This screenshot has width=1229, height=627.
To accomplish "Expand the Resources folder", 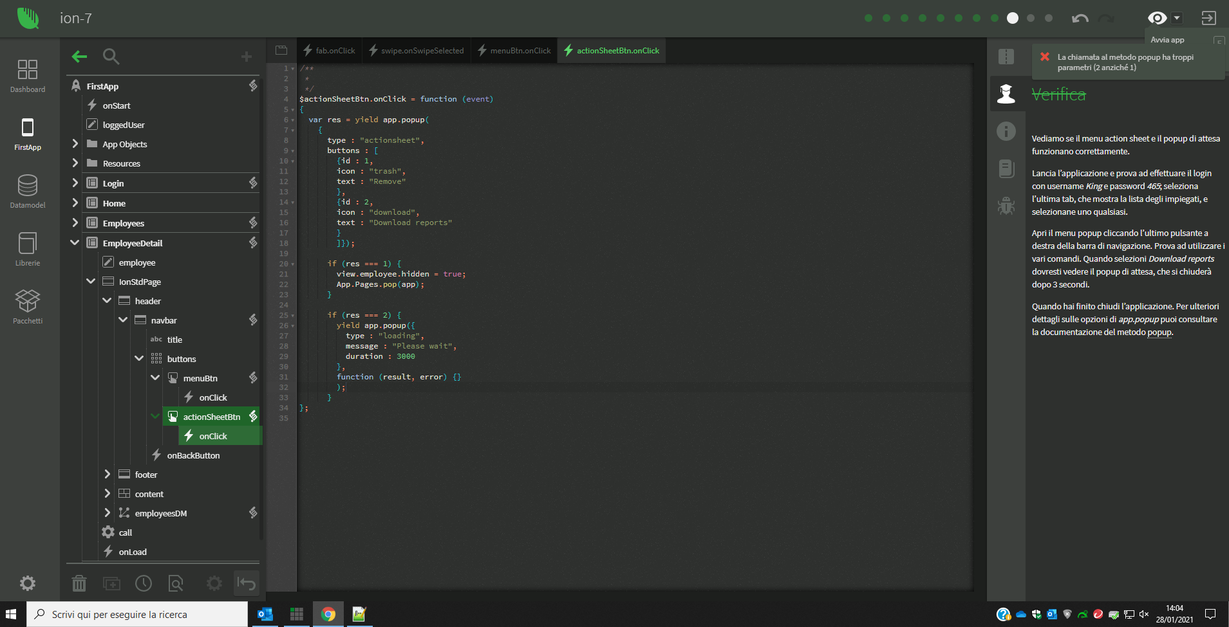I will coord(75,163).
